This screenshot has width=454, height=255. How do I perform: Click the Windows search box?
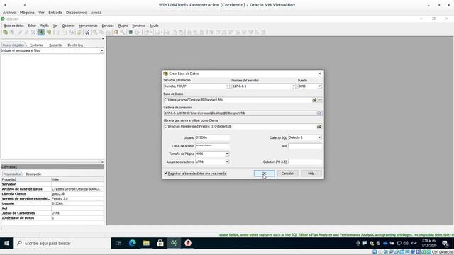[x=62, y=243]
